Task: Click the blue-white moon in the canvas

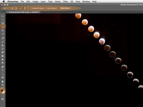Action: click(x=102, y=41)
